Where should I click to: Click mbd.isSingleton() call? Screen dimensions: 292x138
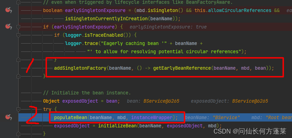pyautogui.click(x=160, y=10)
